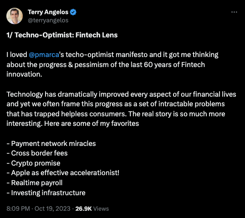This screenshot has height=218, width=245.
Task: Click the blue verified badge icon
Action: [73, 12]
